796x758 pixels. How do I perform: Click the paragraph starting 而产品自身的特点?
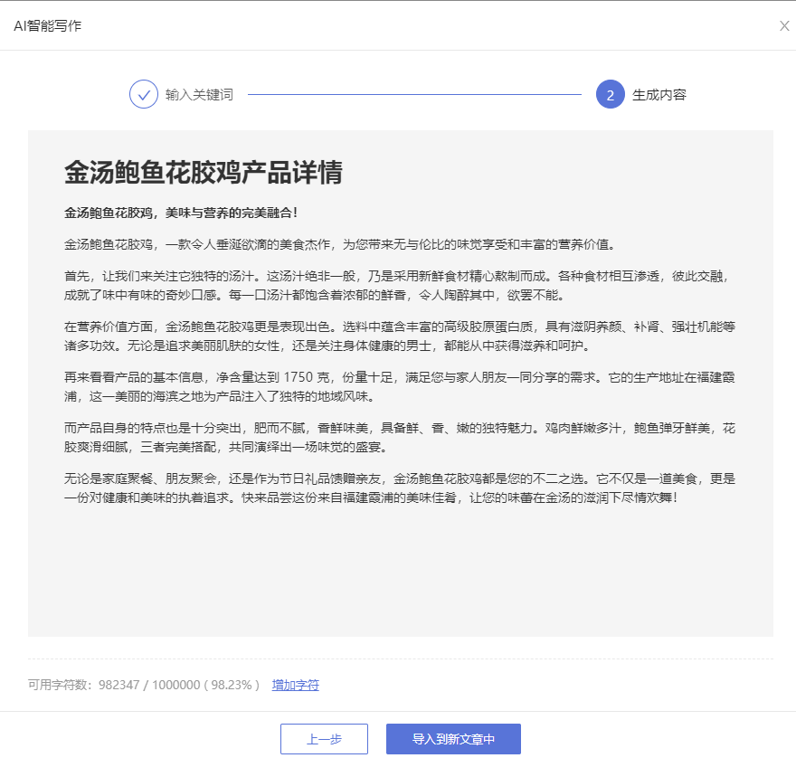(x=400, y=437)
